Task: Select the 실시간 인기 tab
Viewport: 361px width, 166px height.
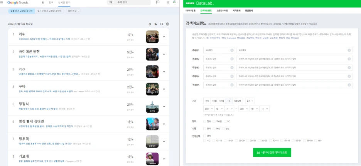Action: coord(64,3)
